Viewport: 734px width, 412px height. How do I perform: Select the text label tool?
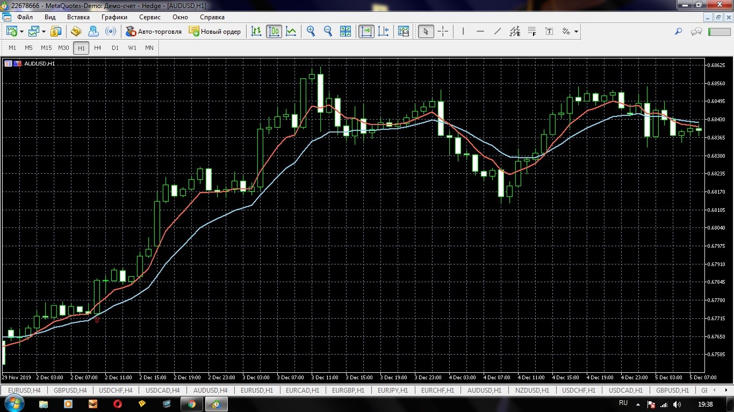click(x=549, y=32)
